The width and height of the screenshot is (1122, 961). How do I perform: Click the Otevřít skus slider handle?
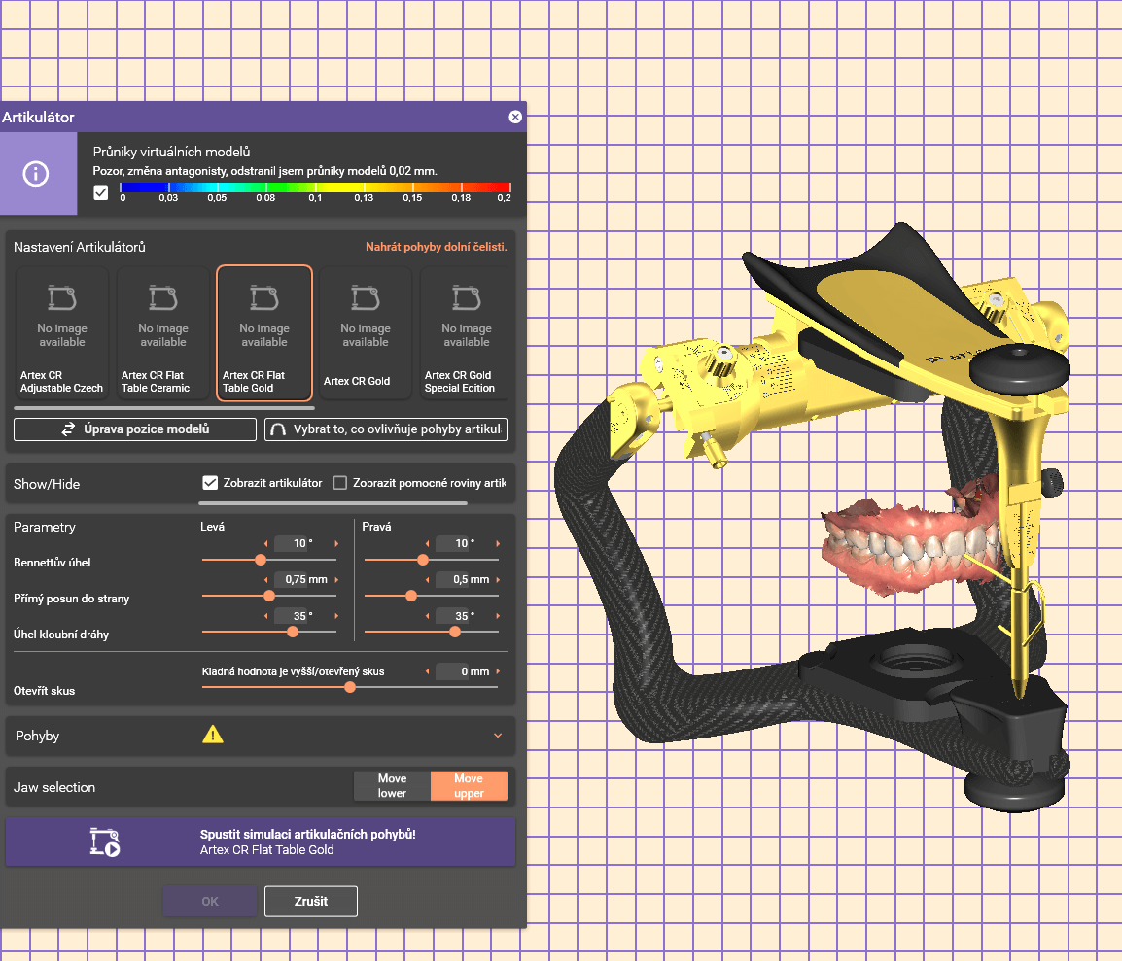(x=350, y=687)
